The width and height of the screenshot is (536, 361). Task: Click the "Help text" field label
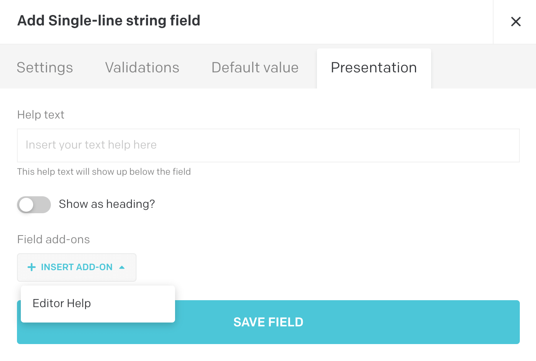[40, 115]
